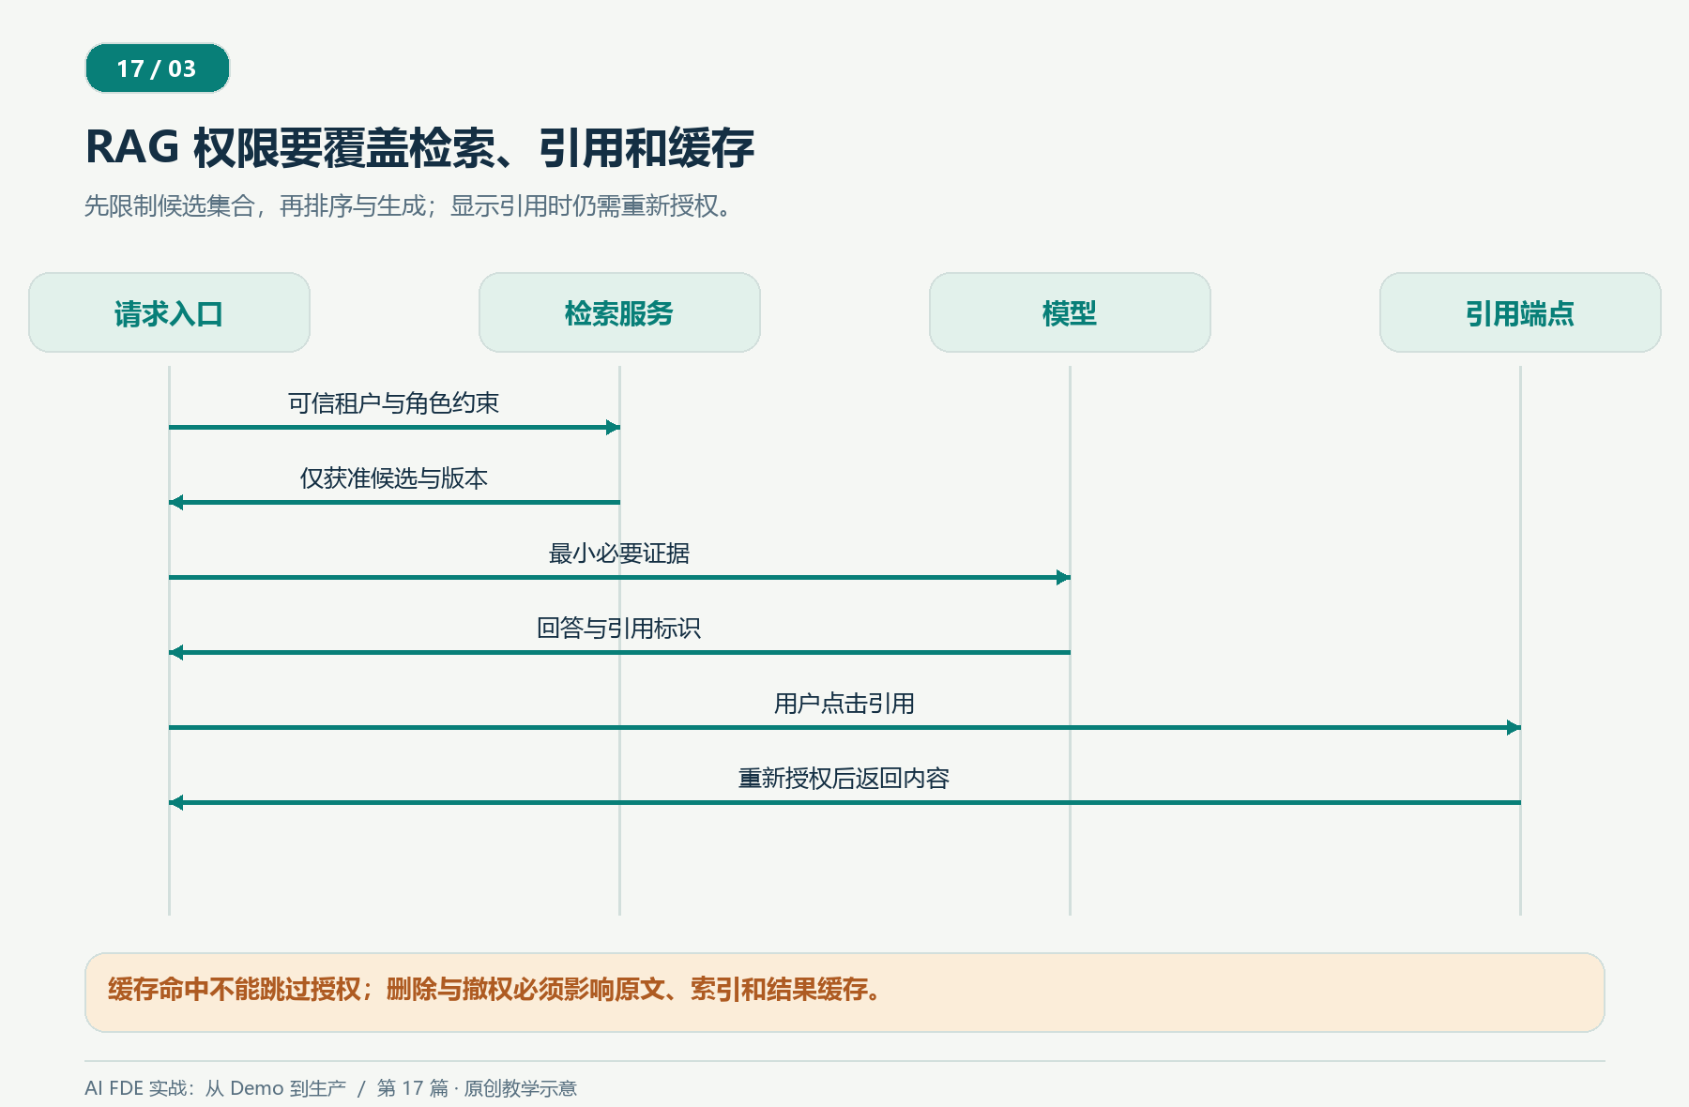Click the message label '用户点击引用'
The height and width of the screenshot is (1107, 1689).
pos(844,704)
